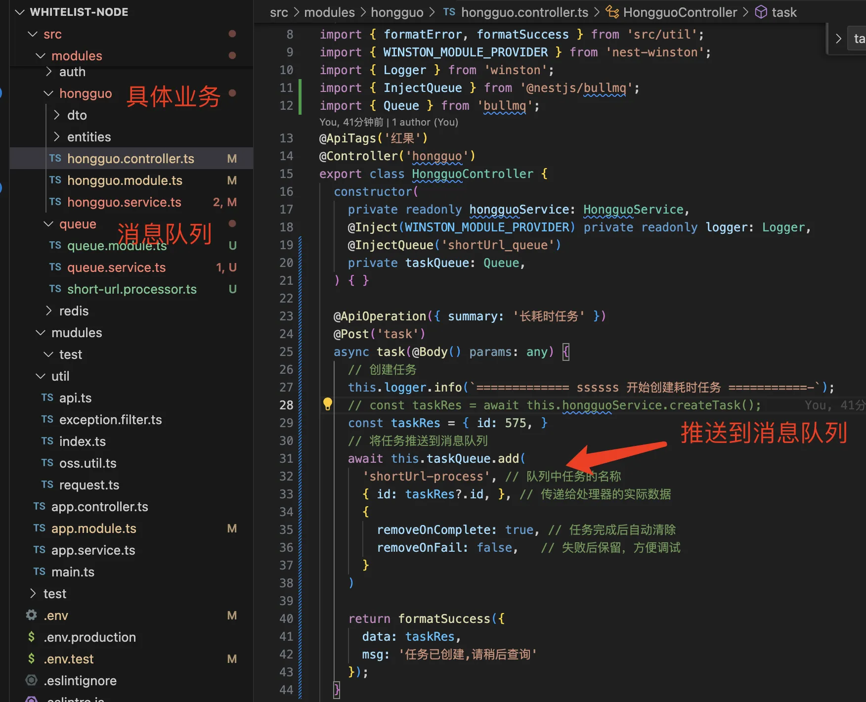Image resolution: width=866 pixels, height=702 pixels.
Task: Click the chevron button beside the 'ta' tab
Action: point(838,38)
